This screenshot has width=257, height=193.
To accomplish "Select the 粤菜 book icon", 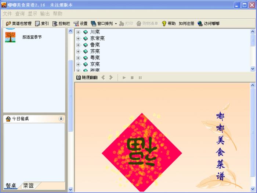I will point(86,58).
